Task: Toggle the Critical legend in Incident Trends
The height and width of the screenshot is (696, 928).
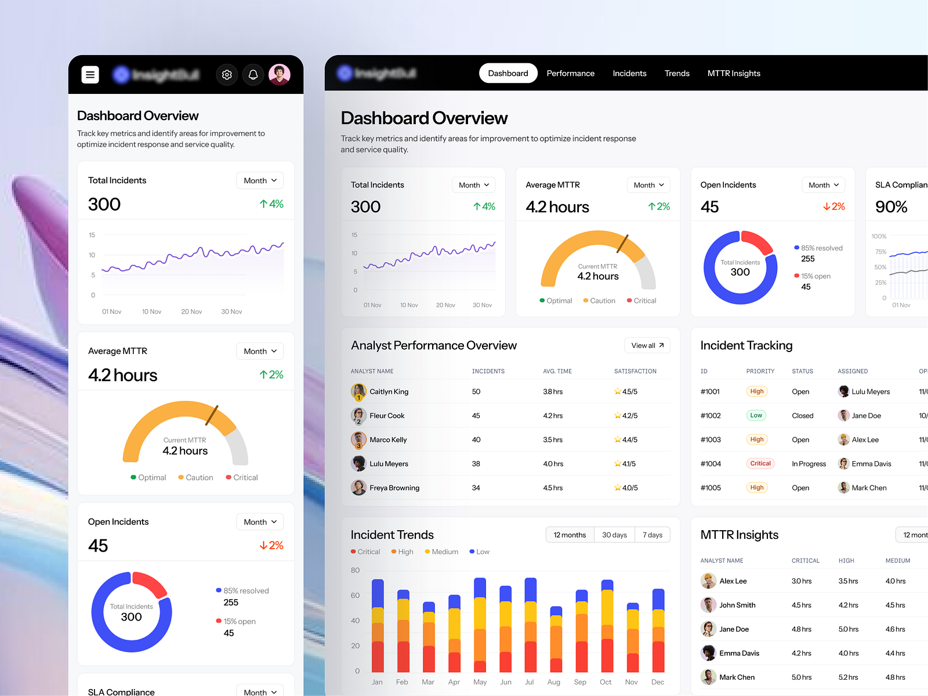Action: (365, 552)
